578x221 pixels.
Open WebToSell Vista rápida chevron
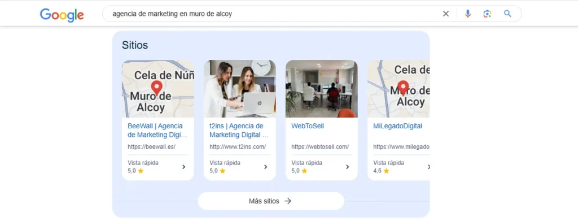coord(347,167)
